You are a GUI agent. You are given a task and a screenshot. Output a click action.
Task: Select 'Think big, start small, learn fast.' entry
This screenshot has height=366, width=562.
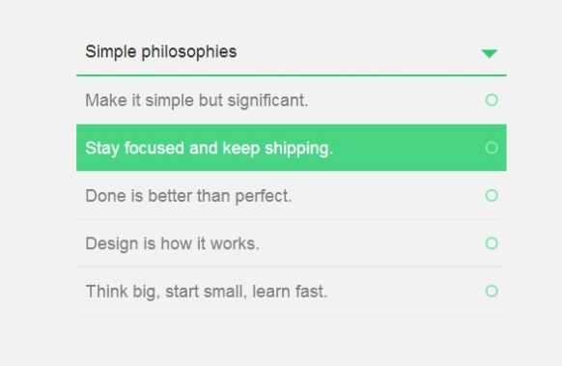292,291
